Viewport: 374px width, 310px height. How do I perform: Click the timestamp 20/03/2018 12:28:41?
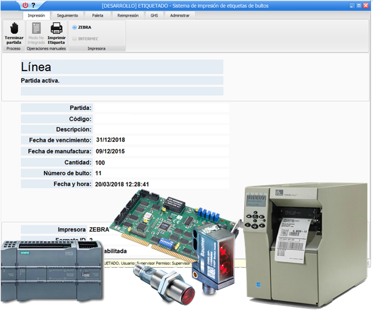[122, 184]
